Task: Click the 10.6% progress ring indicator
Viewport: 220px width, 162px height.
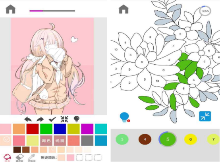Action: [205, 11]
